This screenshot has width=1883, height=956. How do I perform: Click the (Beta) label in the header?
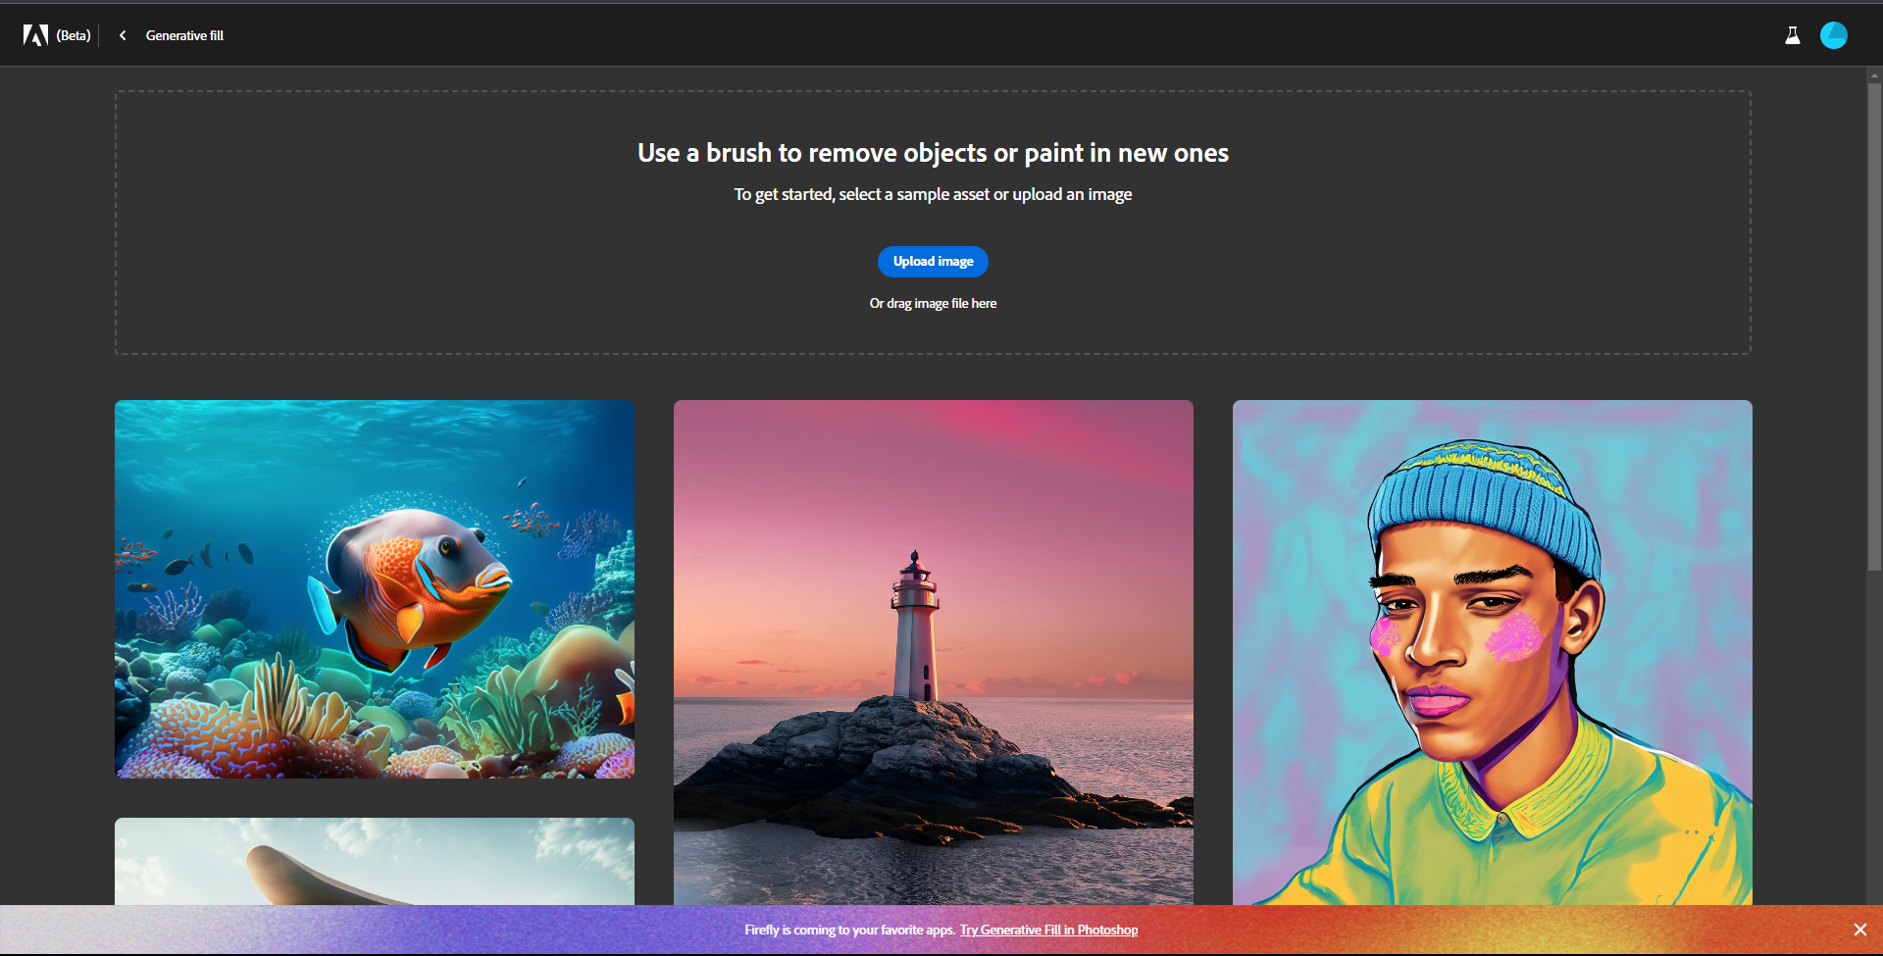[x=73, y=34]
